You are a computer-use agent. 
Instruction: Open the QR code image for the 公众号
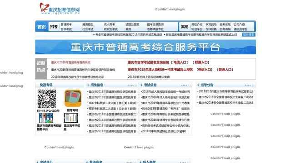(x=46, y=99)
